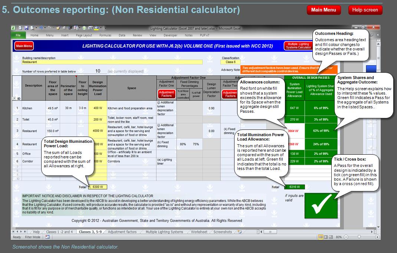The height and width of the screenshot is (253, 397).
Task: Switch to the Developer ribbon tab
Action: point(171,35)
